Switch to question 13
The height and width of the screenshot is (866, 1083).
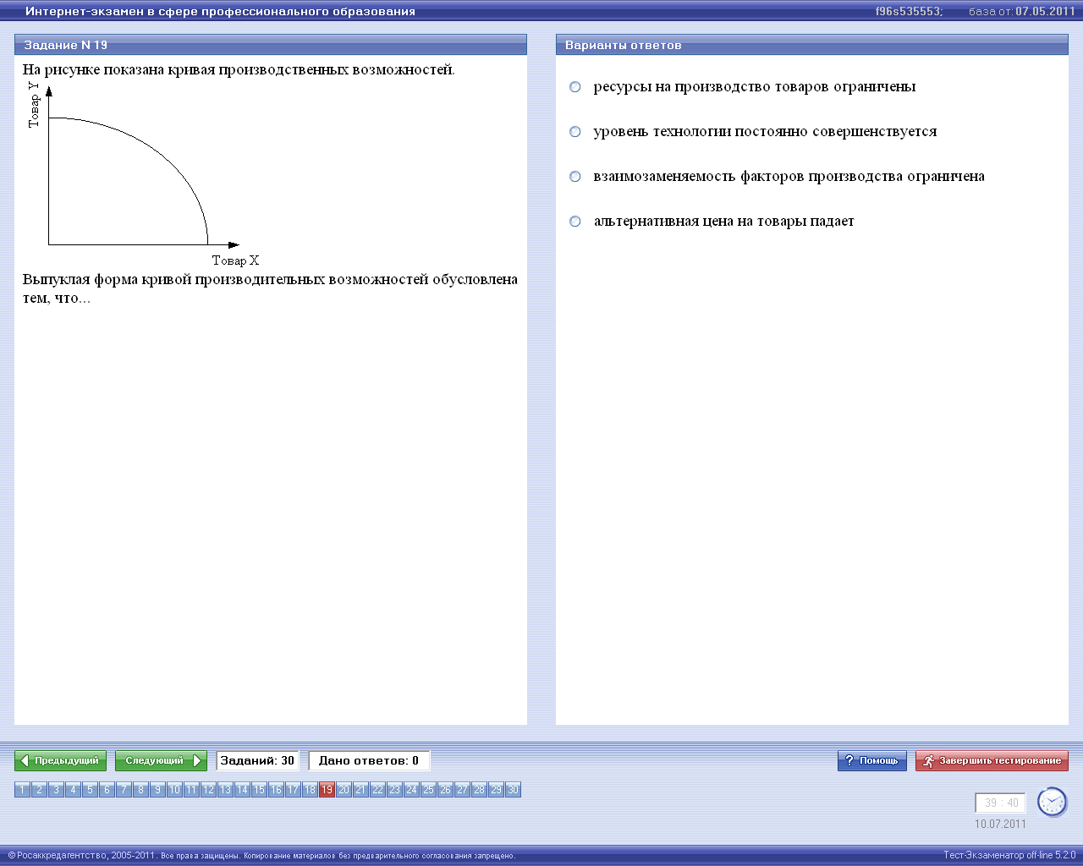click(225, 790)
